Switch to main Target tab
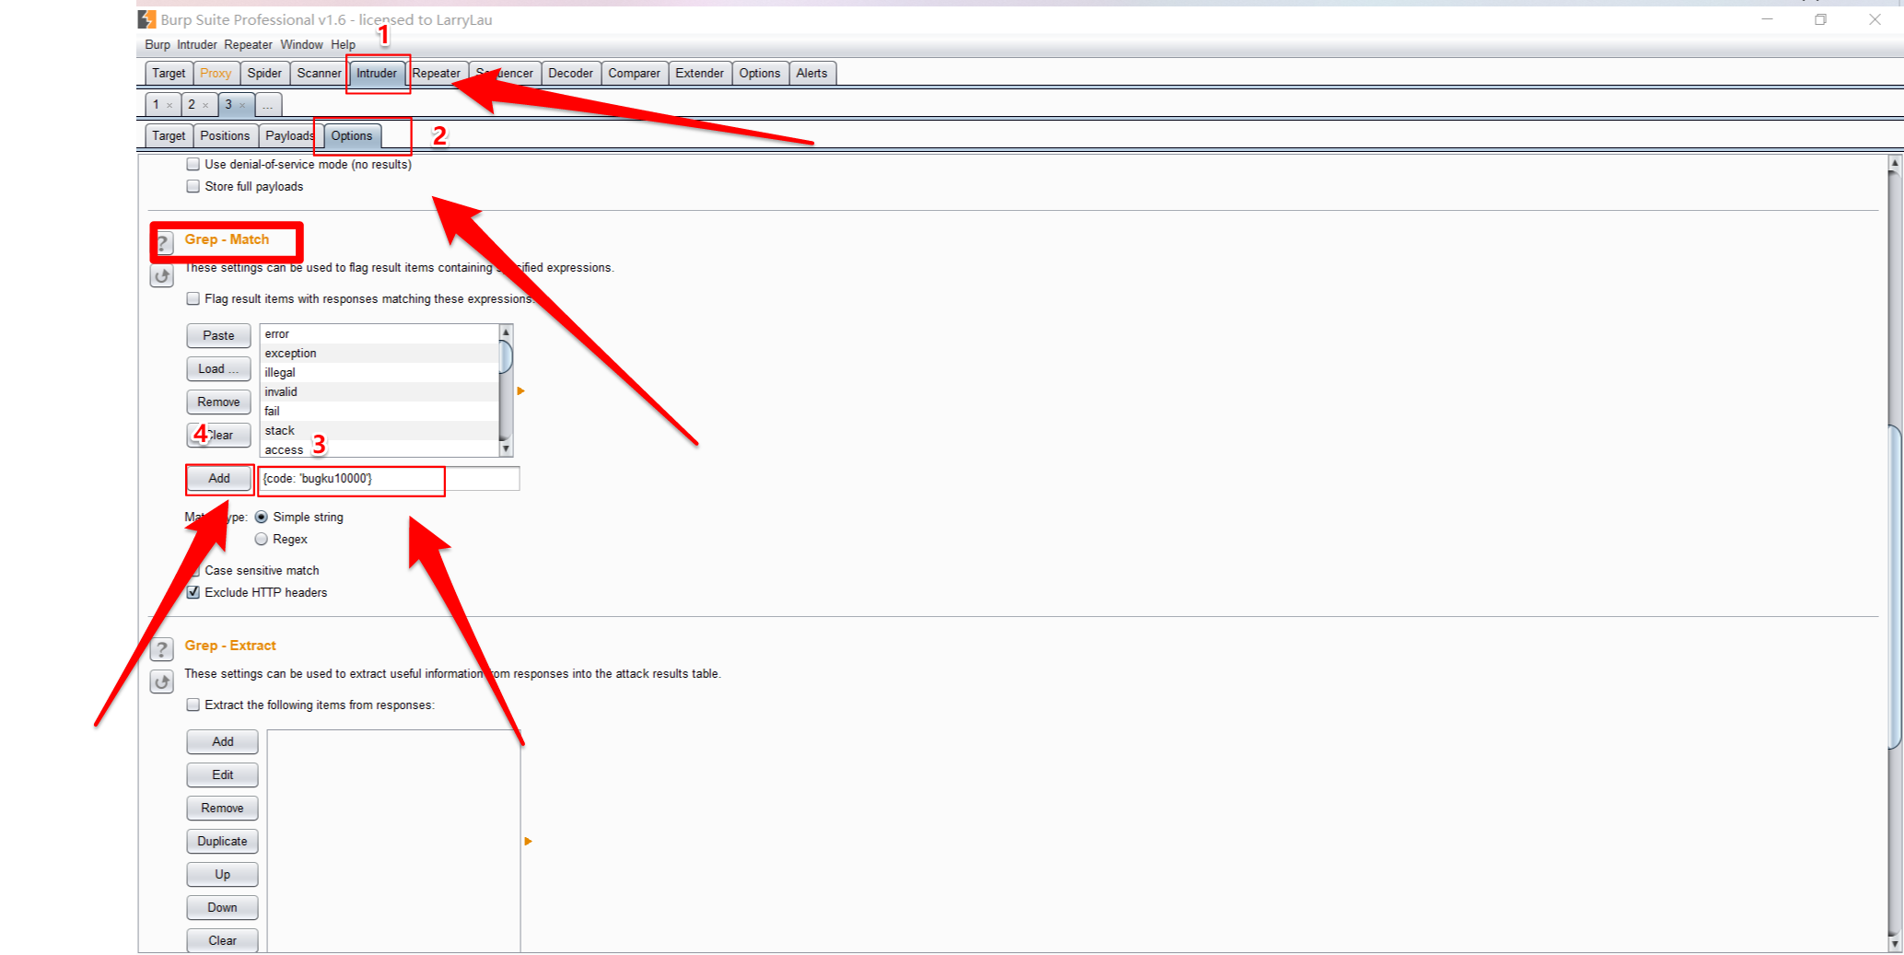1904x955 pixels. [x=169, y=74]
